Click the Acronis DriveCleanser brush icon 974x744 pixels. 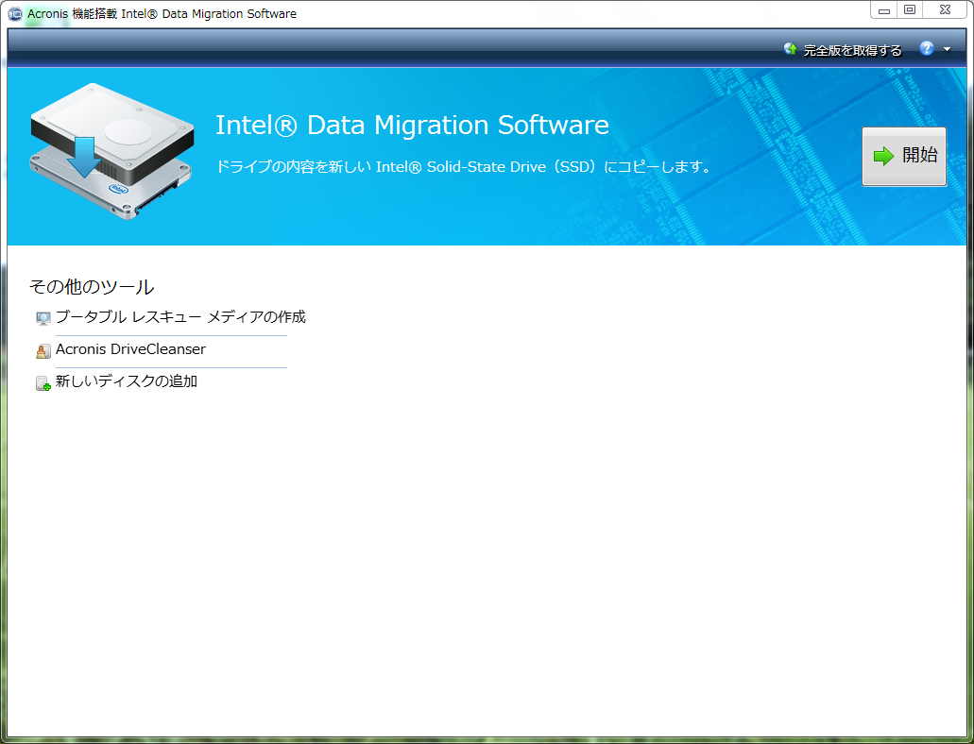[x=43, y=351]
